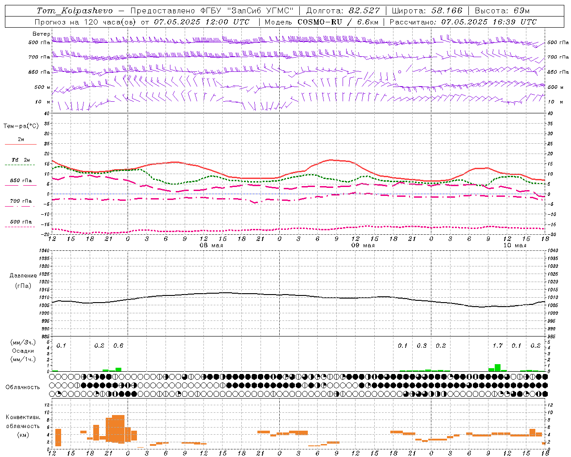Click the precipitation value 0.6

coord(118,346)
